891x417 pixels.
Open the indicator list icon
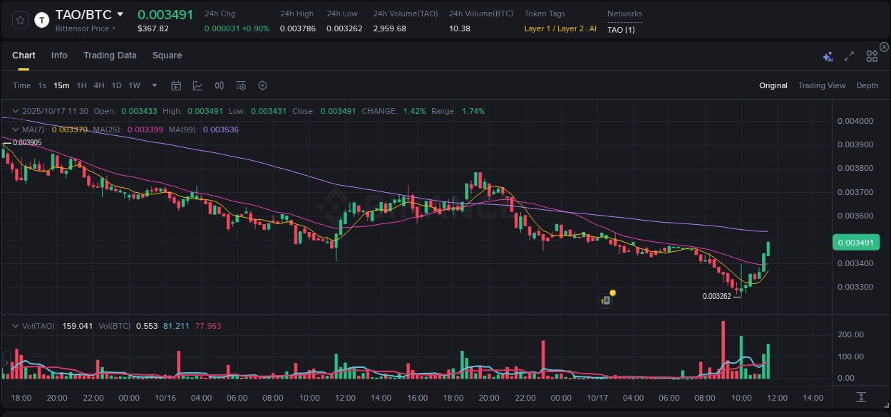click(x=240, y=85)
